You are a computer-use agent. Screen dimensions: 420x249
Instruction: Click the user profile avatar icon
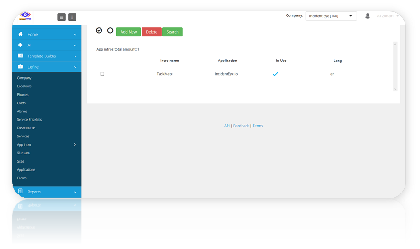click(368, 16)
